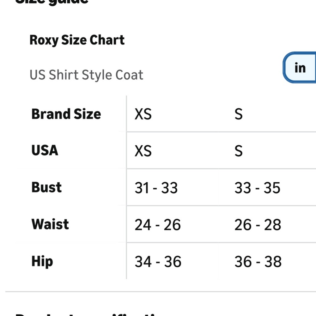316x316 pixels.
Task: Select the 26 - 28 waist measurement
Action: [257, 225]
